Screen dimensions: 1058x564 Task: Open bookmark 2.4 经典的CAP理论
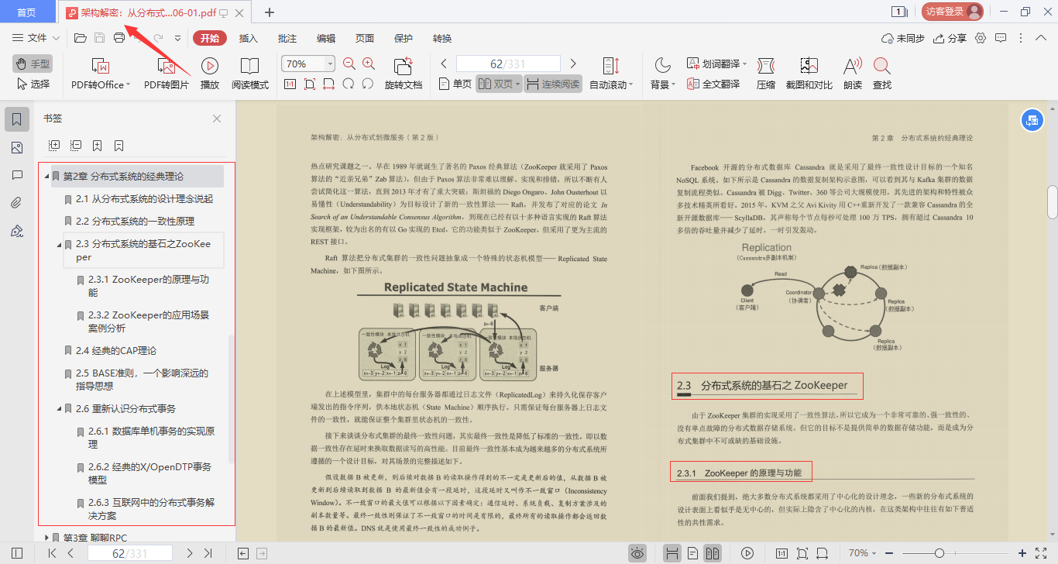tap(116, 350)
